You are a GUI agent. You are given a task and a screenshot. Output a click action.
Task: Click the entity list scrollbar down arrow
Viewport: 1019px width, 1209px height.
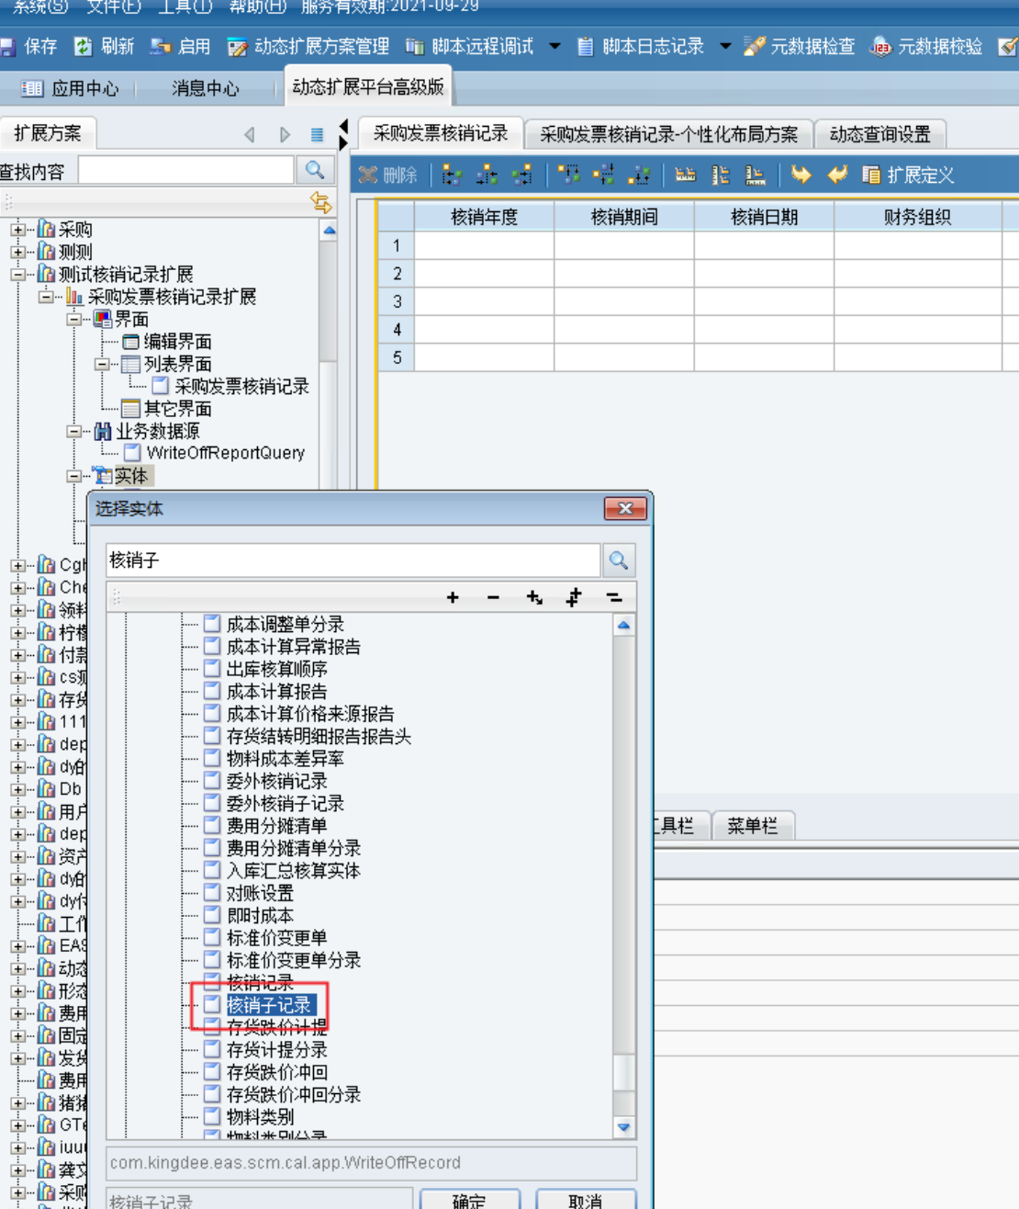click(x=623, y=1127)
